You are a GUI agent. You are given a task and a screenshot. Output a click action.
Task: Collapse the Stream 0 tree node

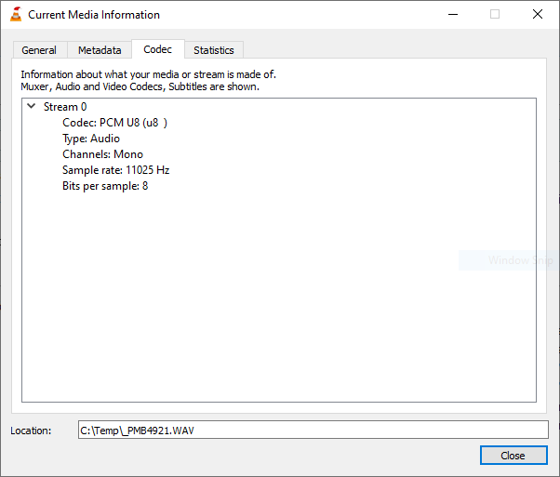point(32,106)
